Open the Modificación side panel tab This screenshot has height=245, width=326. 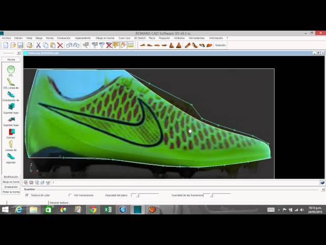11,177
